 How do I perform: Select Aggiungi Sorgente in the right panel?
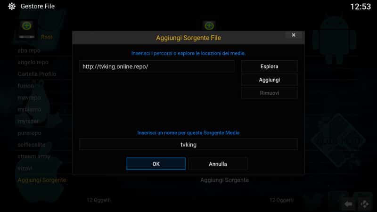click(224, 180)
